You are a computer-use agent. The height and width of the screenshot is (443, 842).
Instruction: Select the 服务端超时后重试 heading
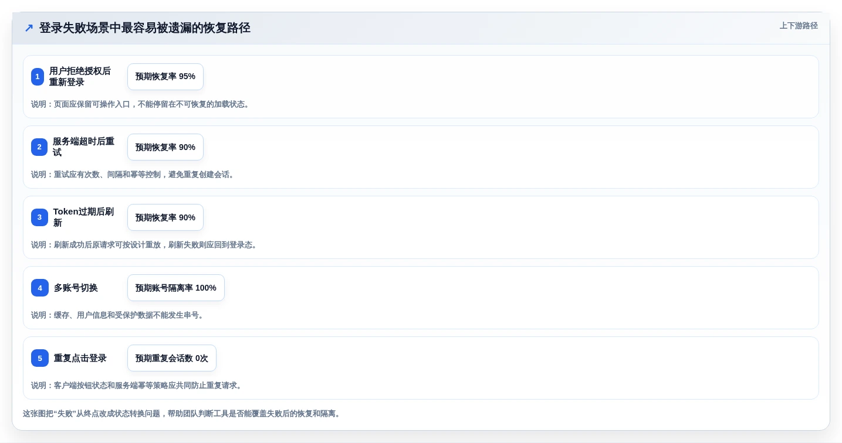[84, 147]
